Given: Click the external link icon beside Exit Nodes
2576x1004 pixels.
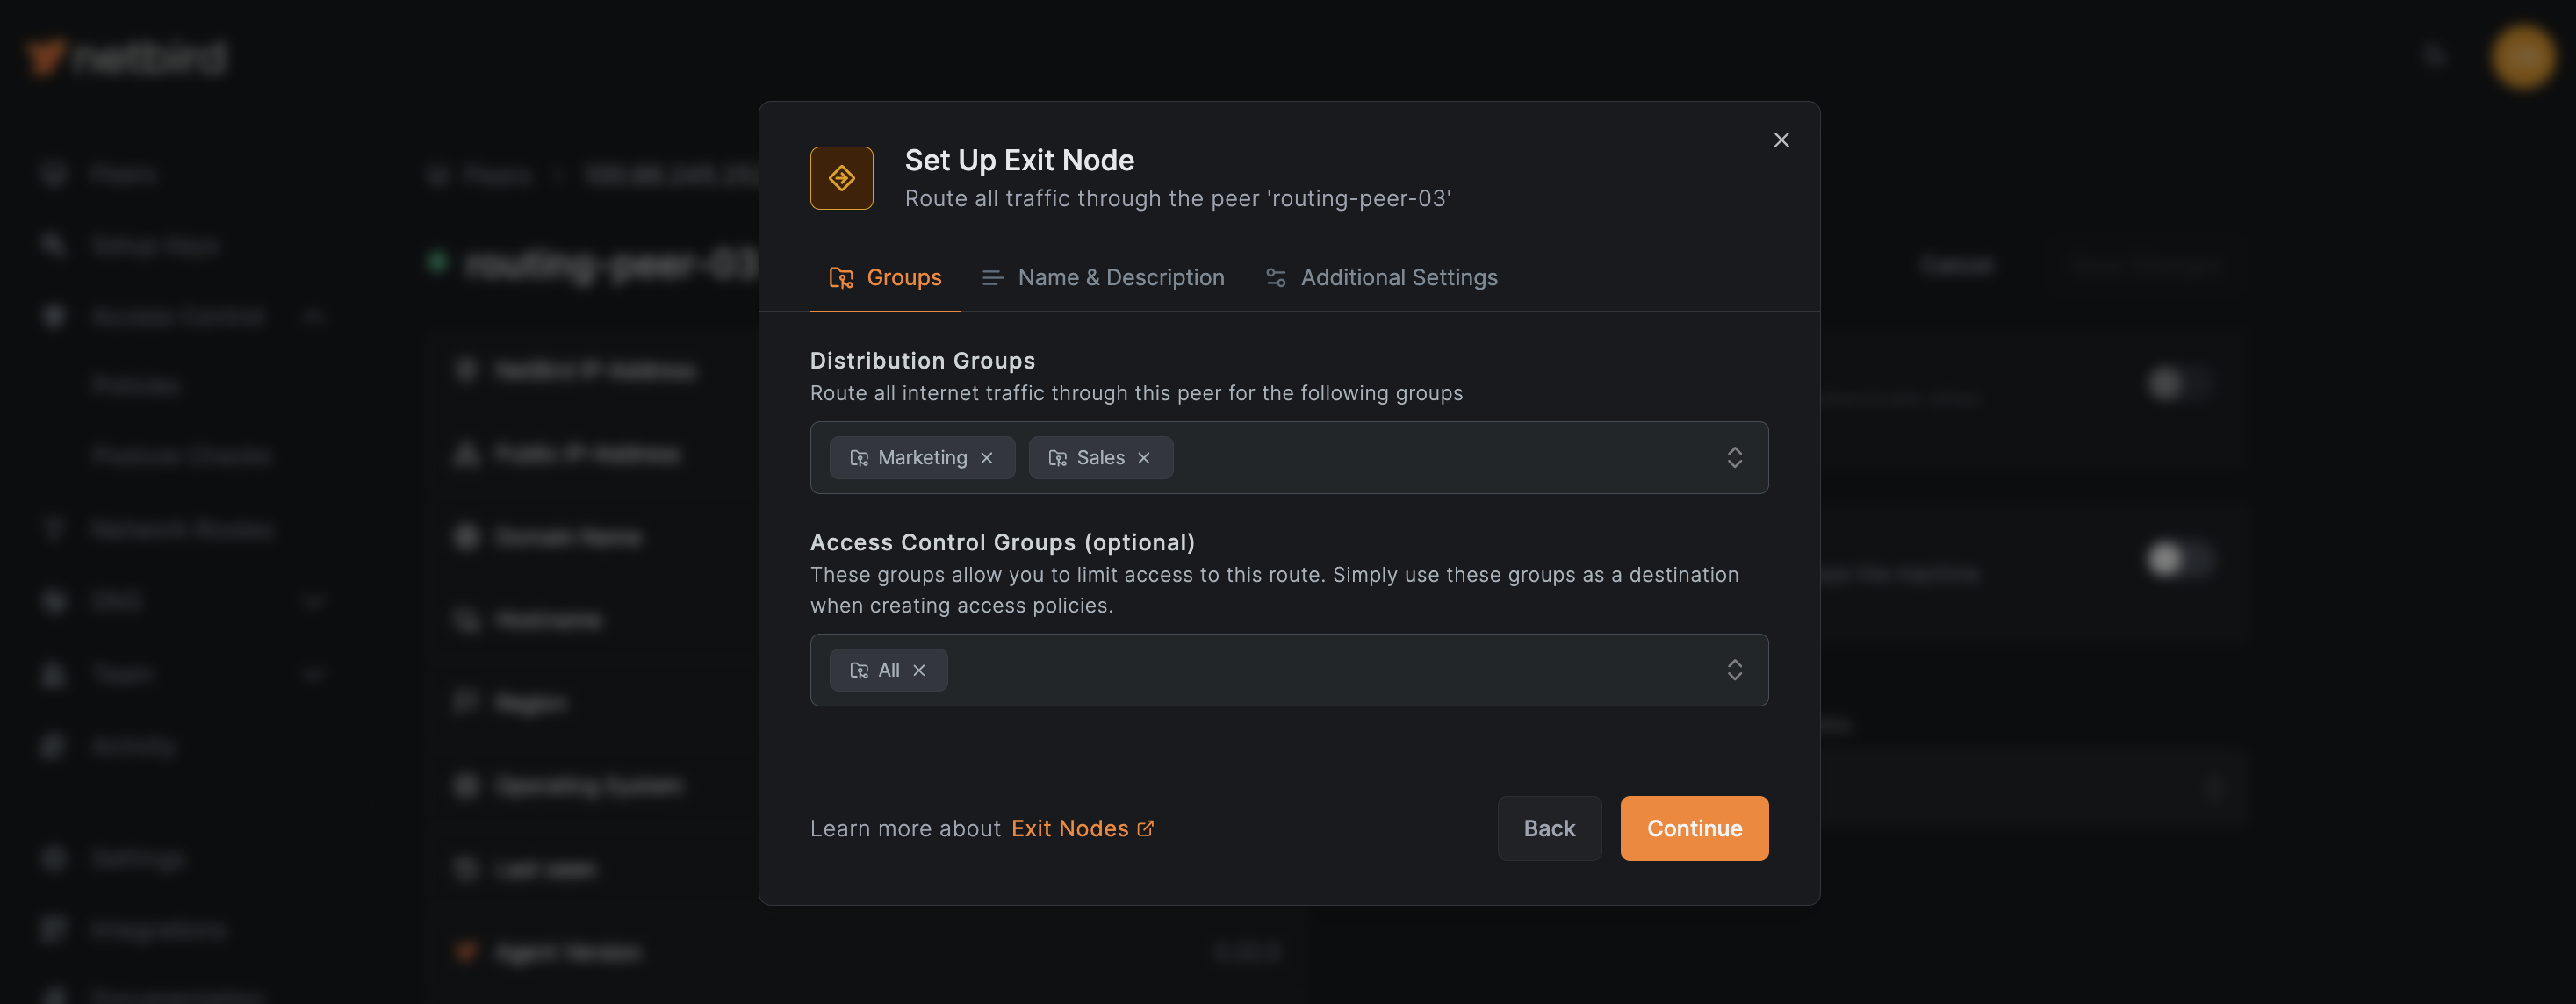Looking at the screenshot, I should pyautogui.click(x=1145, y=828).
